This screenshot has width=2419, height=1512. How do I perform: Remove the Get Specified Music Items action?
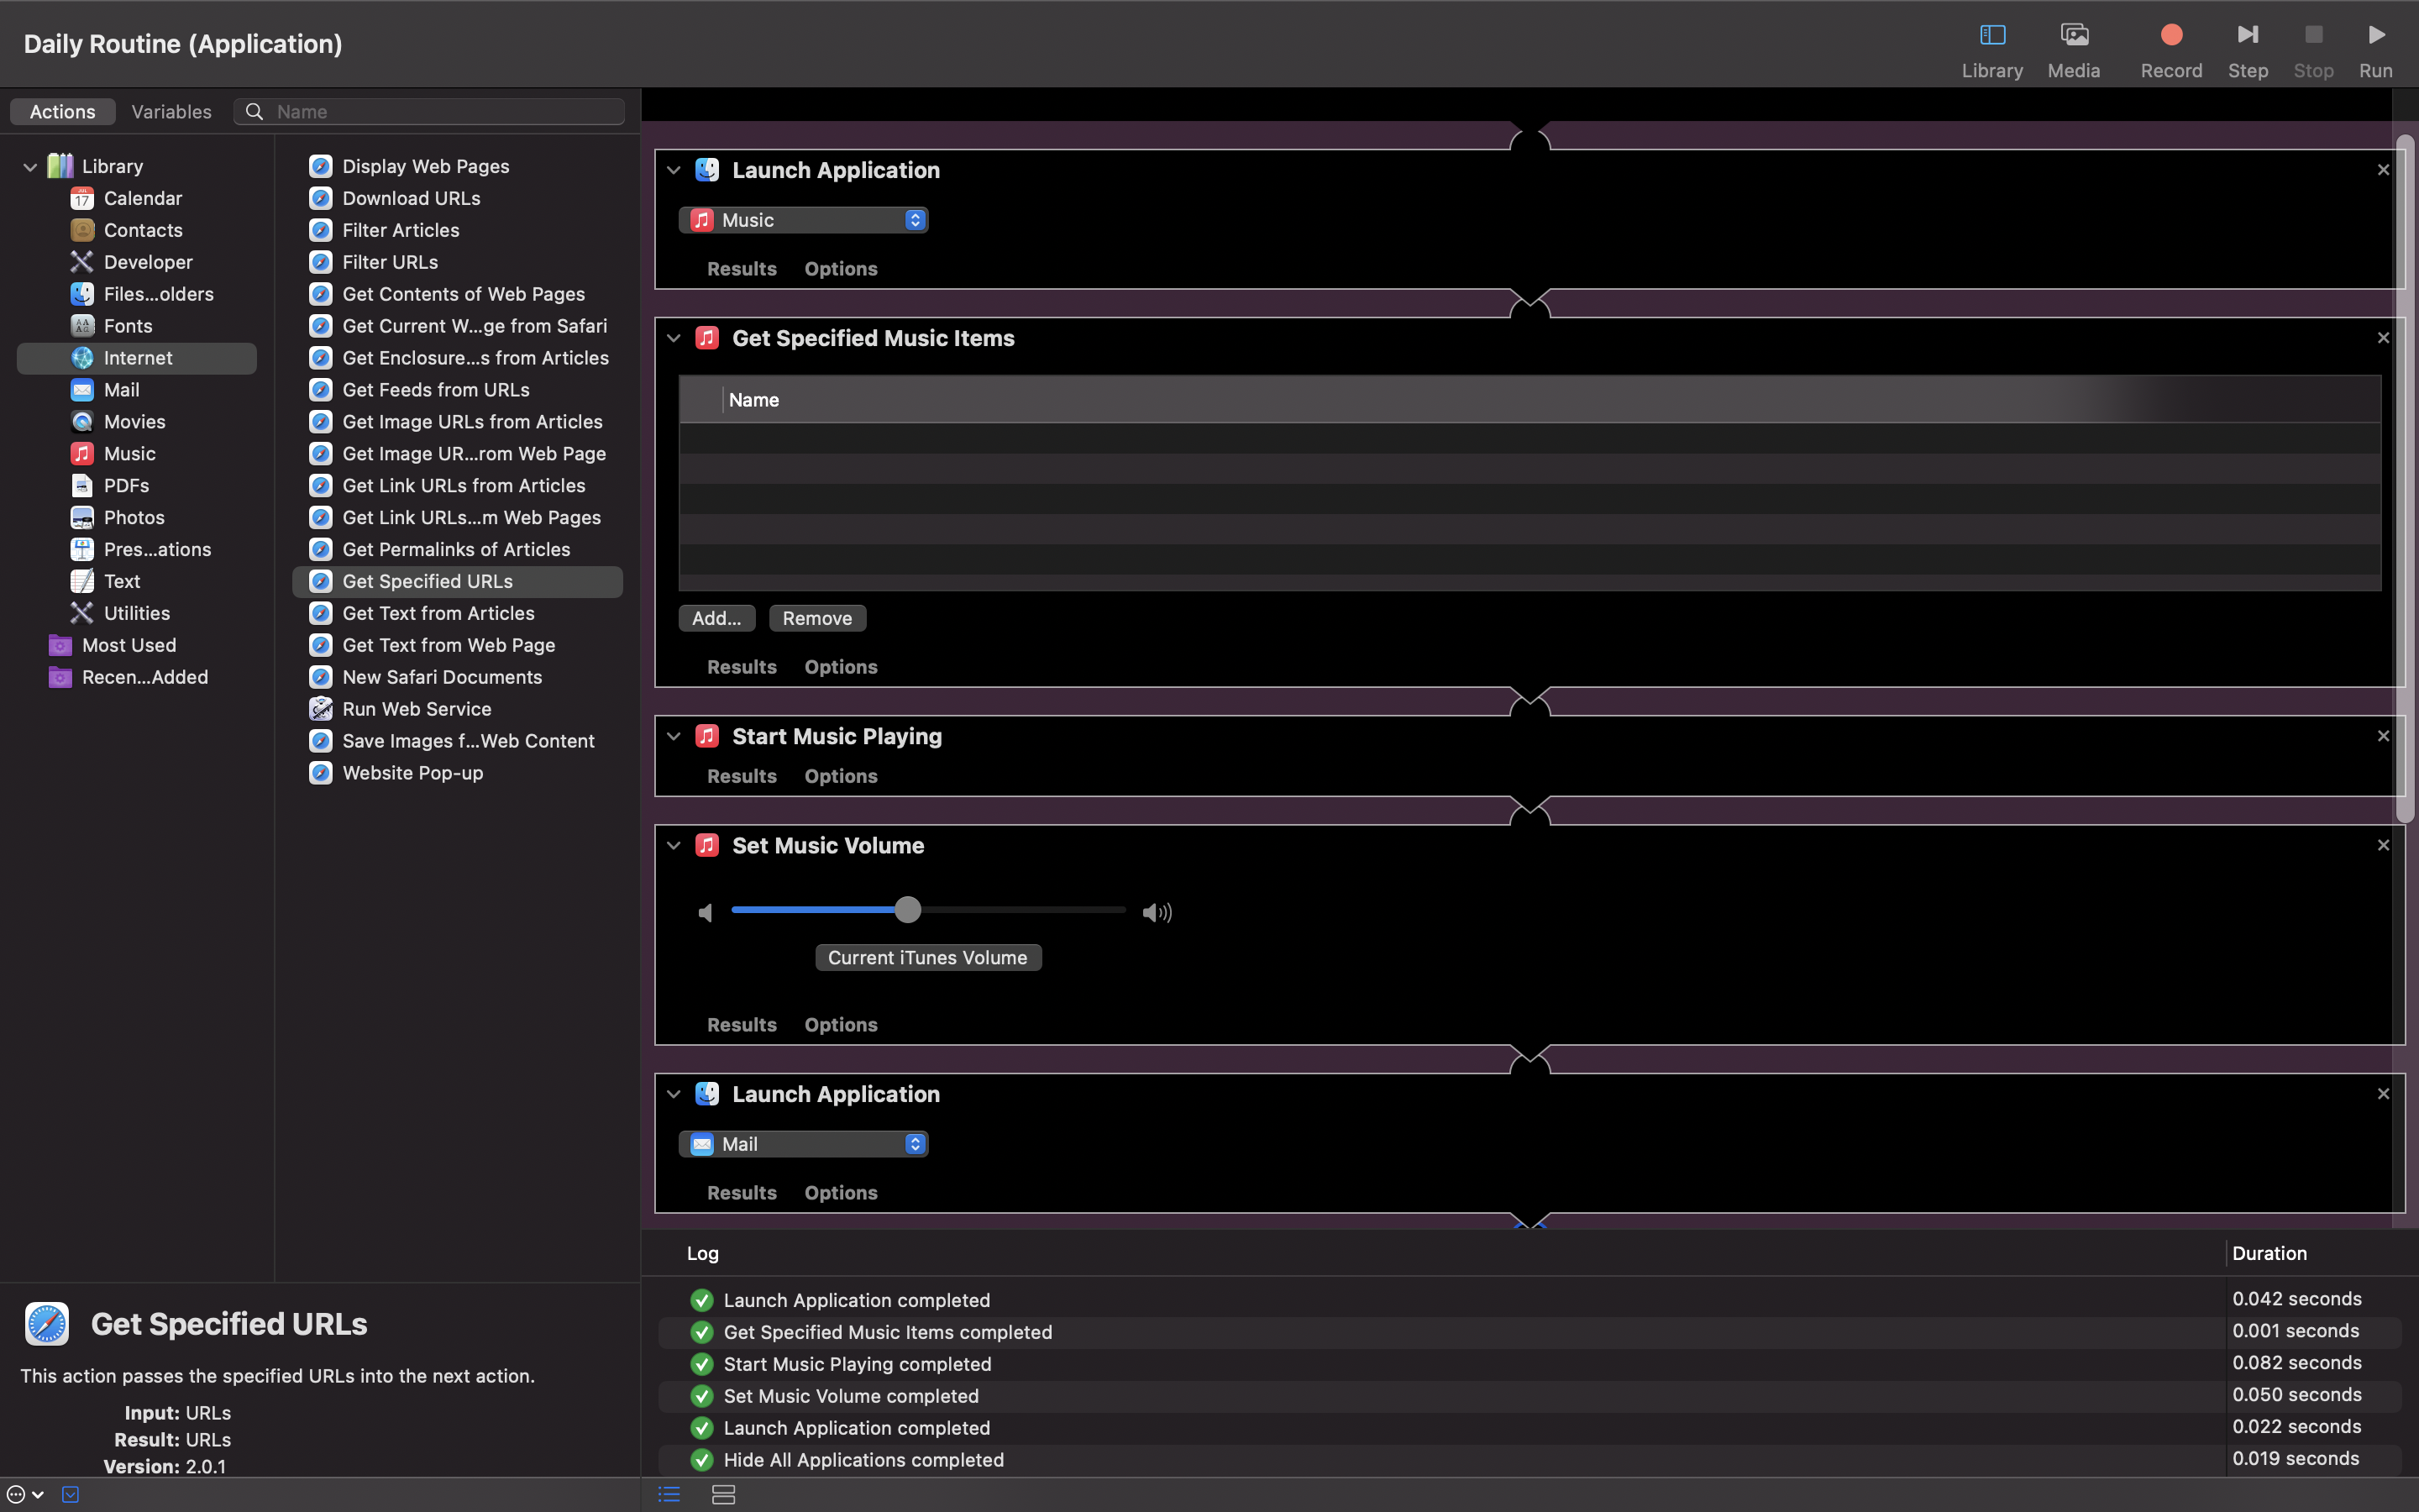tap(2383, 339)
